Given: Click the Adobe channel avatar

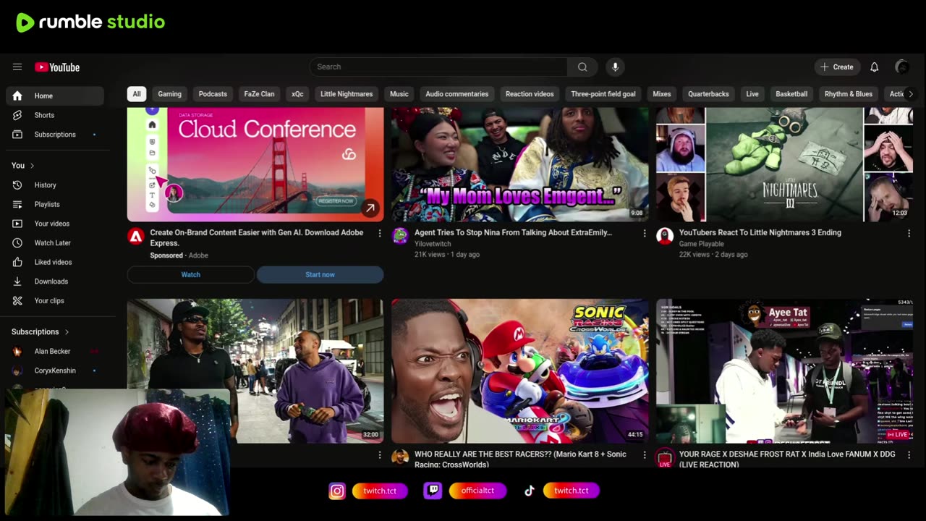Looking at the screenshot, I should (x=136, y=236).
